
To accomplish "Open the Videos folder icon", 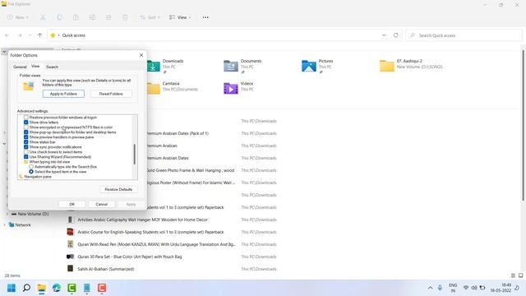I will pyautogui.click(x=231, y=88).
